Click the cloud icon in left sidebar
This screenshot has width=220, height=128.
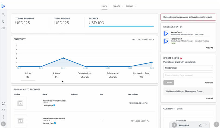3,110
